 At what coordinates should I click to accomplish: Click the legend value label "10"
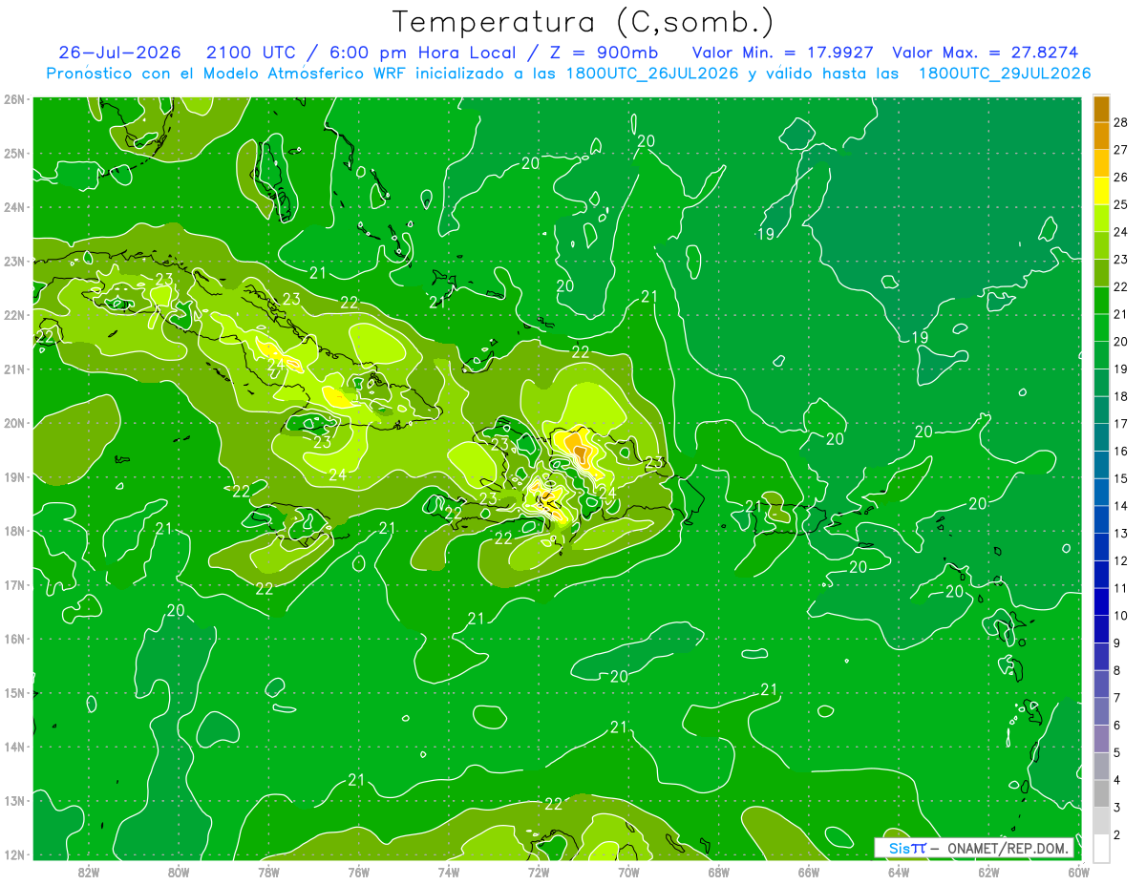pyautogui.click(x=1120, y=616)
